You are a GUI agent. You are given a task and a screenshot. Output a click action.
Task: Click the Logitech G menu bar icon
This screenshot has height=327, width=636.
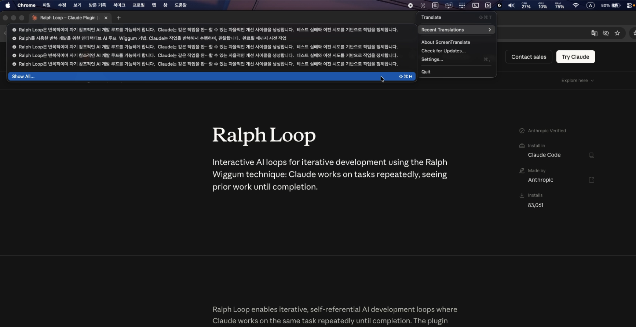coord(500,5)
